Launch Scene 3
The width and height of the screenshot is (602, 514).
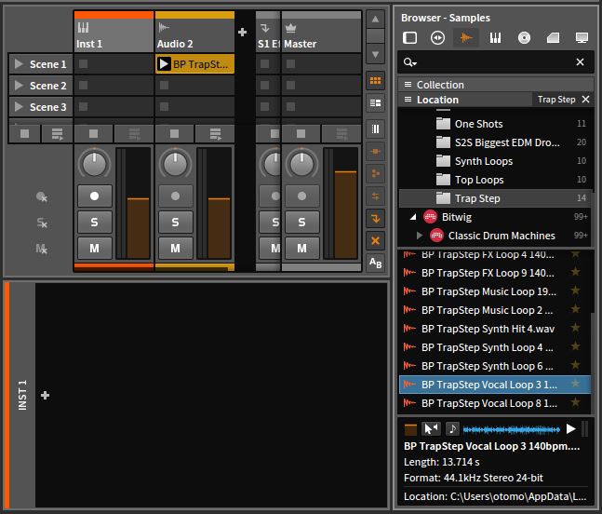click(x=19, y=106)
